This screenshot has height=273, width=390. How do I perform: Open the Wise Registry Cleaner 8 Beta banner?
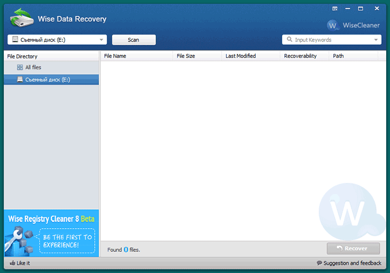click(x=51, y=234)
